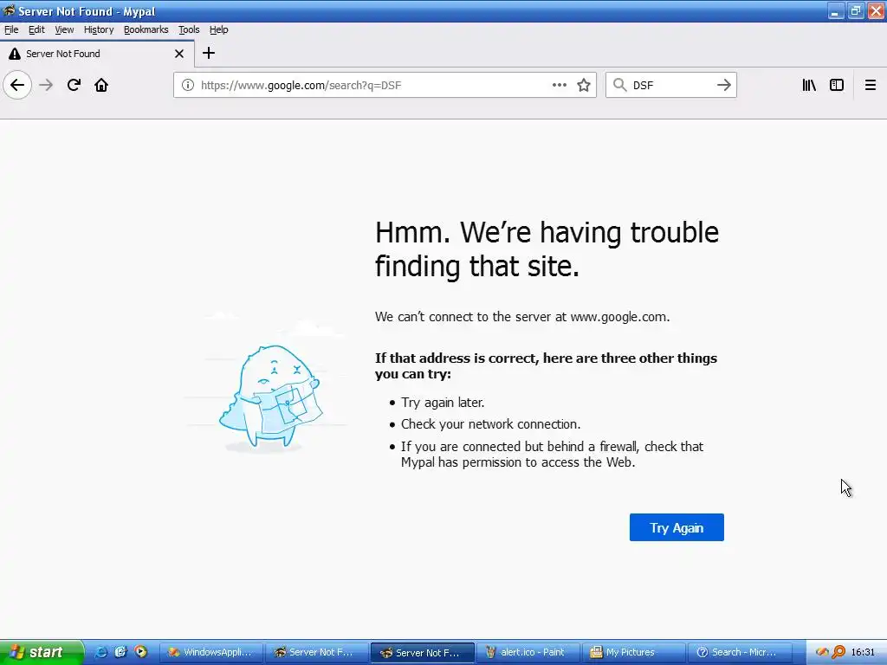Open the Library icon
The height and width of the screenshot is (665, 887).
[x=809, y=85]
